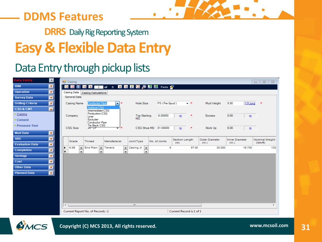Go to the previous record arrow
Screen dimensions: 322x242
(x=90, y=87)
